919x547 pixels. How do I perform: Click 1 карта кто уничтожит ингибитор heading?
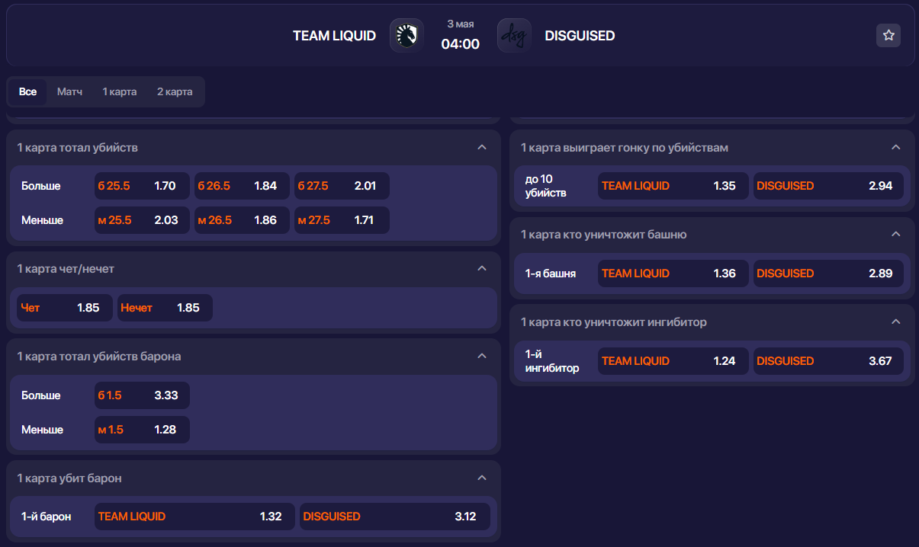(614, 321)
